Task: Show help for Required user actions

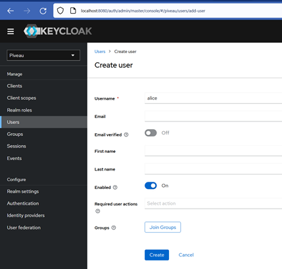Action: (98, 211)
